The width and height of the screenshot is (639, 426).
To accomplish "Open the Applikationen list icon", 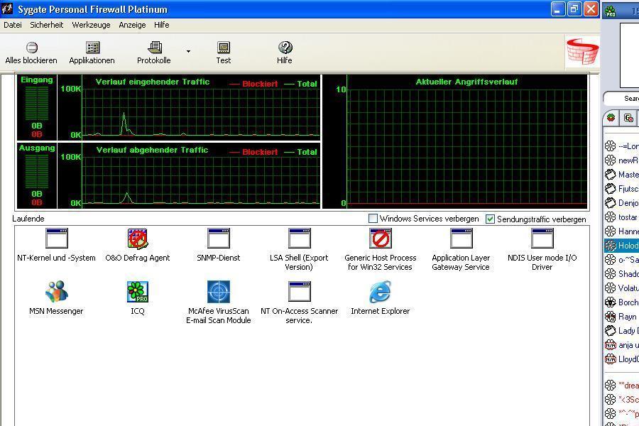I will [x=92, y=48].
